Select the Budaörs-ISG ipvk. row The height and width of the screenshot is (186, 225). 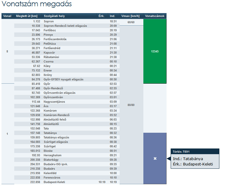(x=67, y=164)
